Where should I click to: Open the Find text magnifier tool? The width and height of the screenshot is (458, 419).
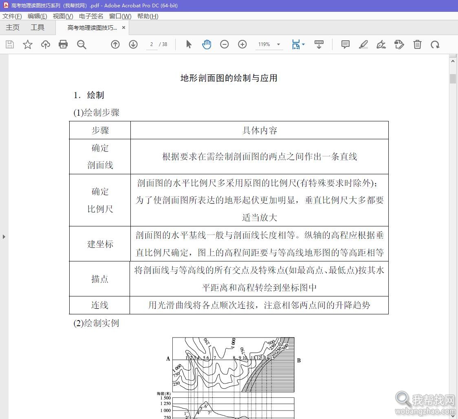pyautogui.click(x=81, y=44)
